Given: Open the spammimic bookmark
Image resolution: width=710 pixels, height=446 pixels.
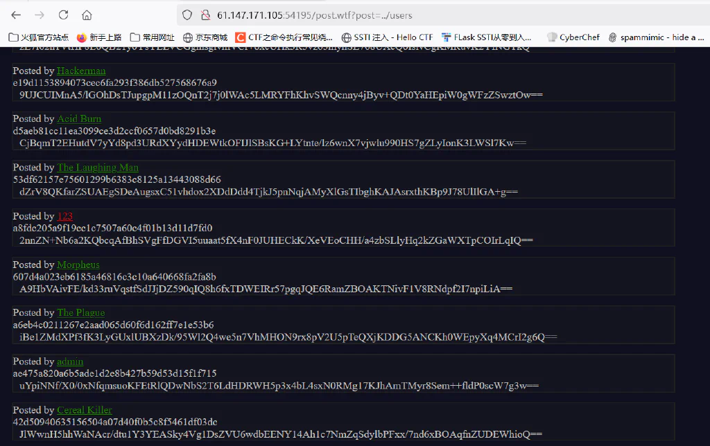Looking at the screenshot, I should point(656,37).
